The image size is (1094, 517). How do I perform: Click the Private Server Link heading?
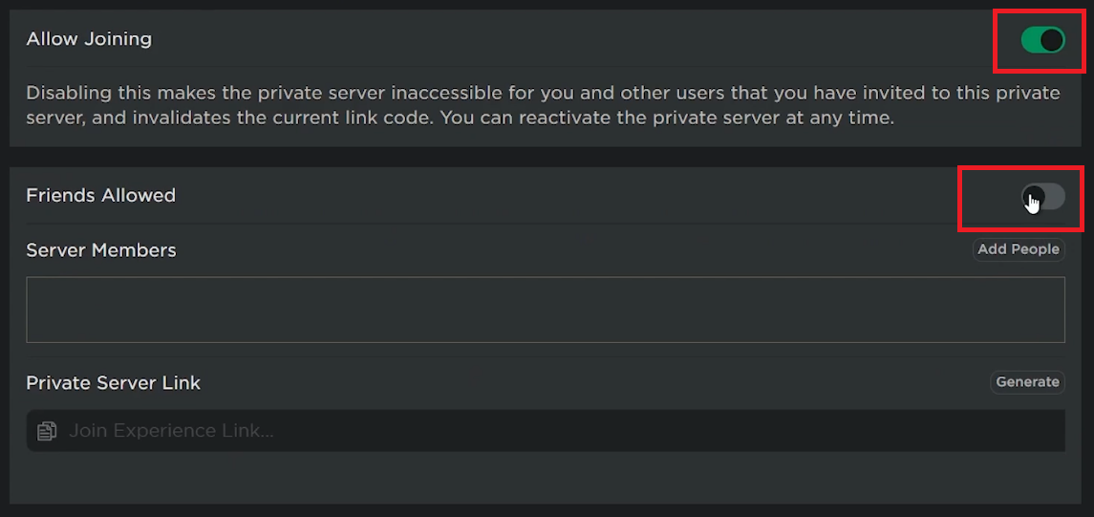(113, 383)
